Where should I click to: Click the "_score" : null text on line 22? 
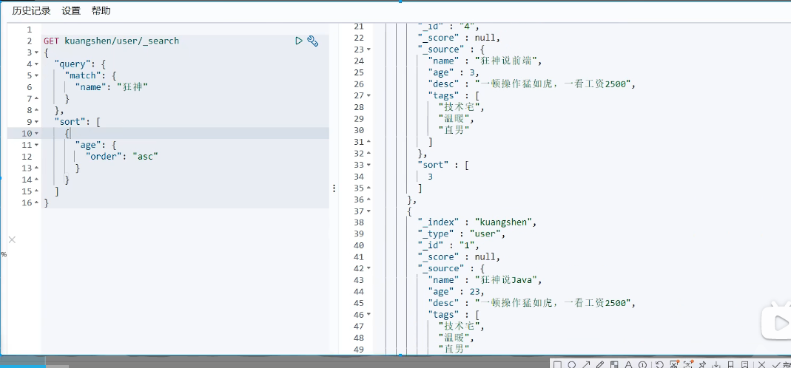coord(459,38)
